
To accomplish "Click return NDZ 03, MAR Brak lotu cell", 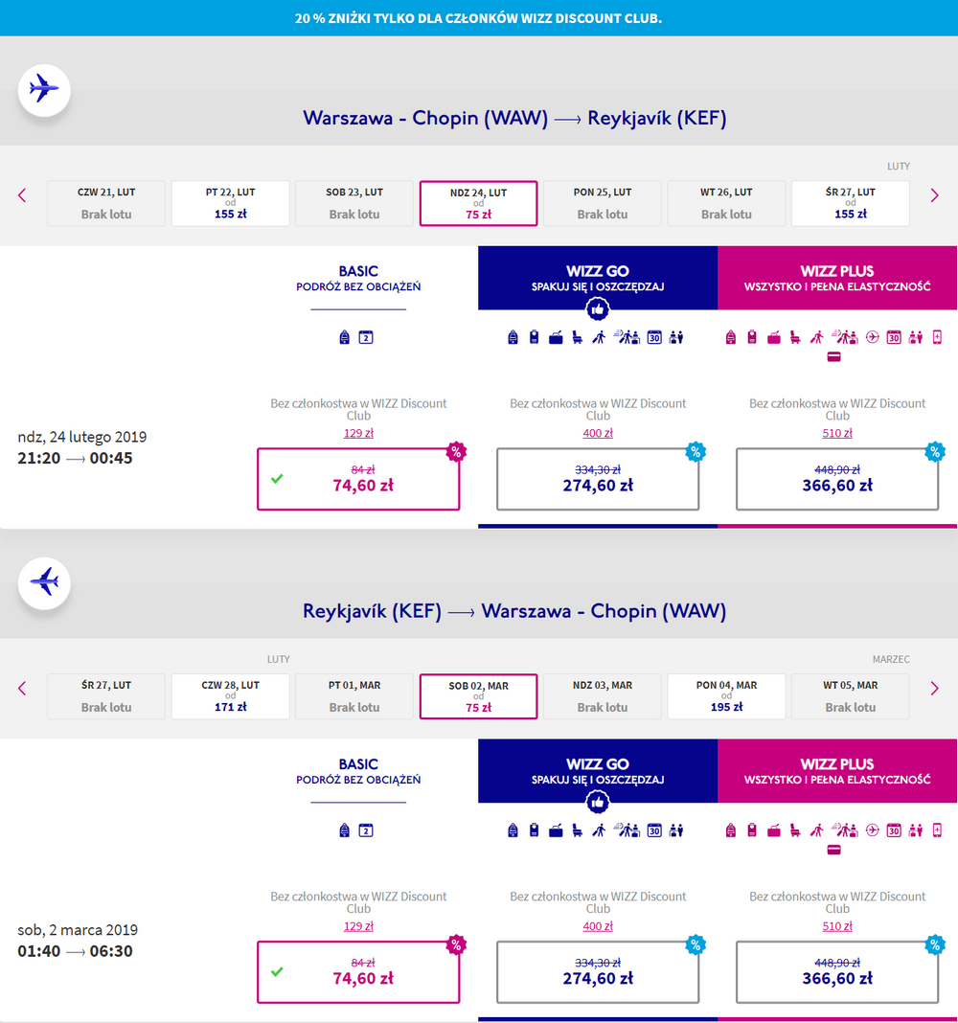I will pyautogui.click(x=603, y=696).
